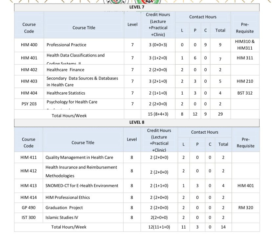
Task: Click Contact Hours header in Level 7 table
Action: pyautogui.click(x=203, y=17)
